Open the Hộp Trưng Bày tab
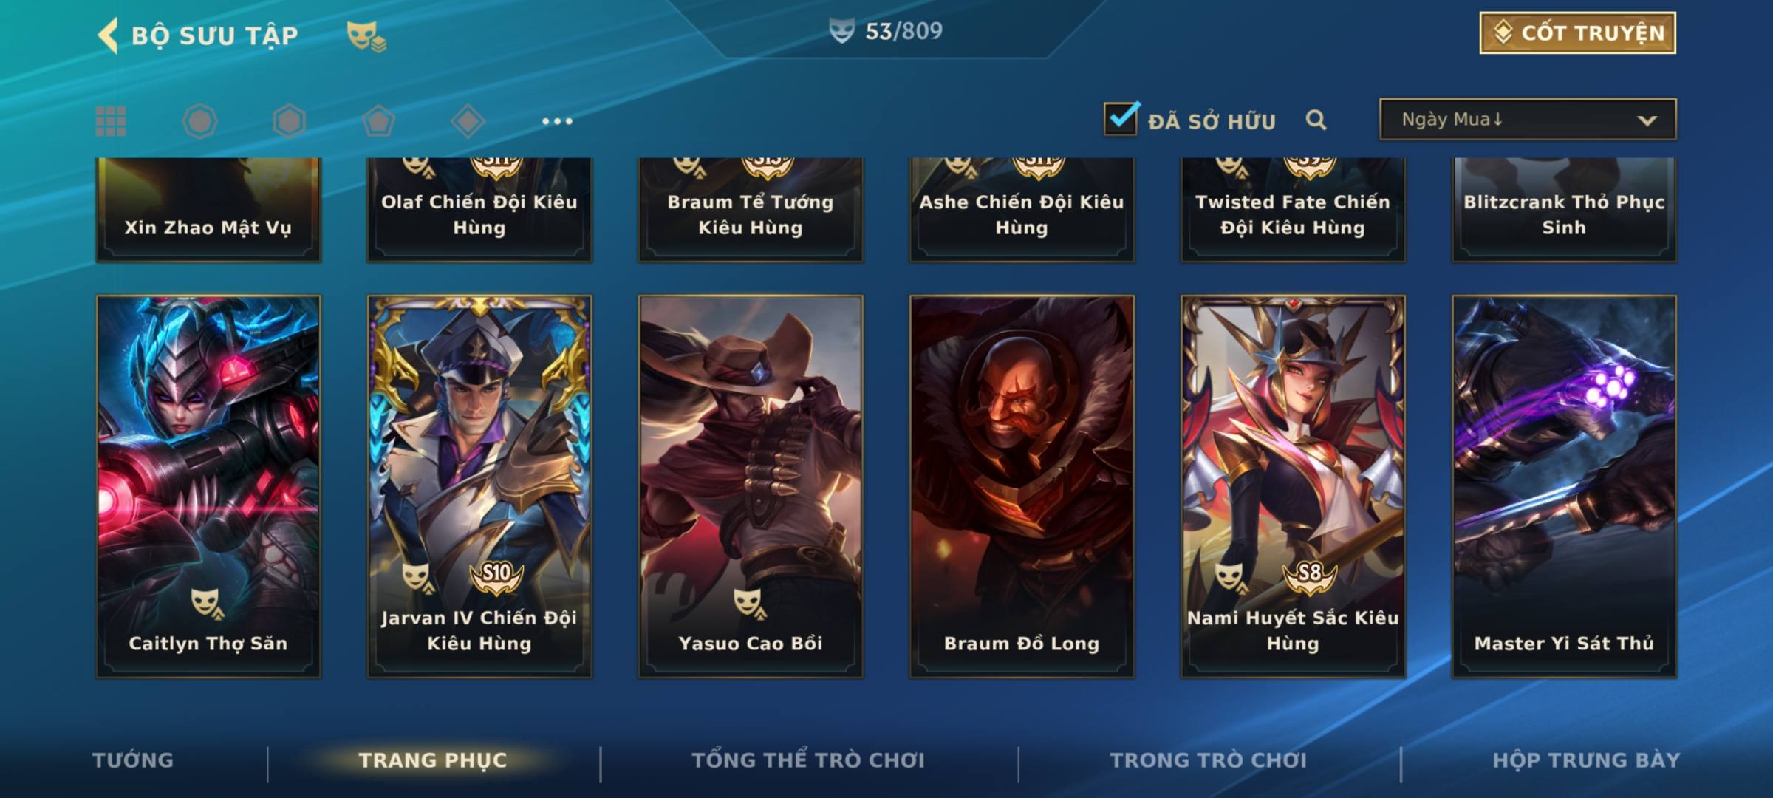This screenshot has height=798, width=1773. [1586, 760]
